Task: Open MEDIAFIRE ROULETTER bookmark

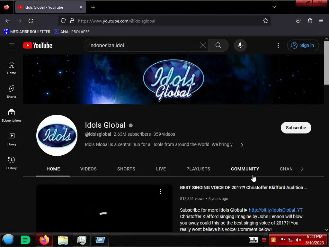Action: click(x=27, y=32)
